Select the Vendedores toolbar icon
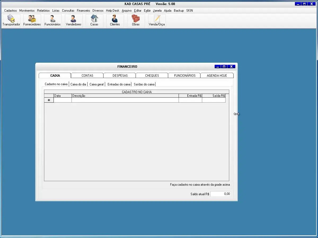The image size is (318, 238). [x=73, y=21]
